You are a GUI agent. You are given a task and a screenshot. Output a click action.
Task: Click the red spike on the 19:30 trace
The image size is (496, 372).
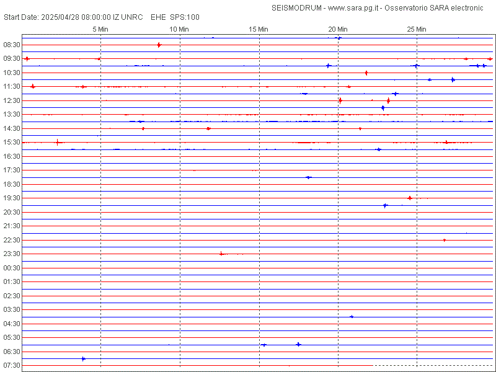[410, 198]
